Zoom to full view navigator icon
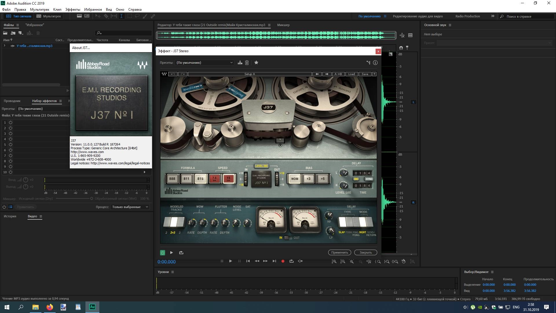Viewport: 556px width, 313px height. [x=402, y=35]
